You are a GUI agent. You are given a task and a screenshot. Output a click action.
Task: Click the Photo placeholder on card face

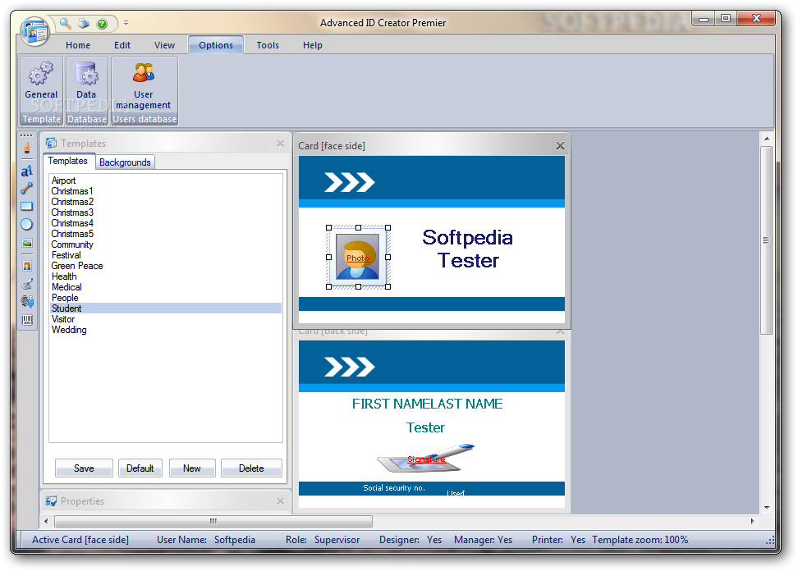click(x=358, y=258)
